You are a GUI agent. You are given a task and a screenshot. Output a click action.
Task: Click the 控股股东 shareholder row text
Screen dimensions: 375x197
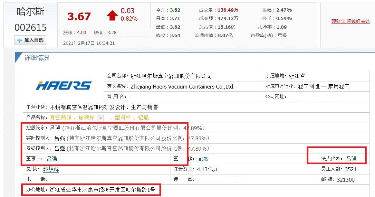pyautogui.click(x=116, y=128)
